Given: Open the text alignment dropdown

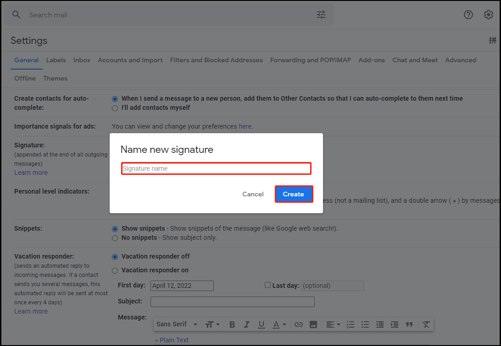Looking at the screenshot, I should (333, 324).
